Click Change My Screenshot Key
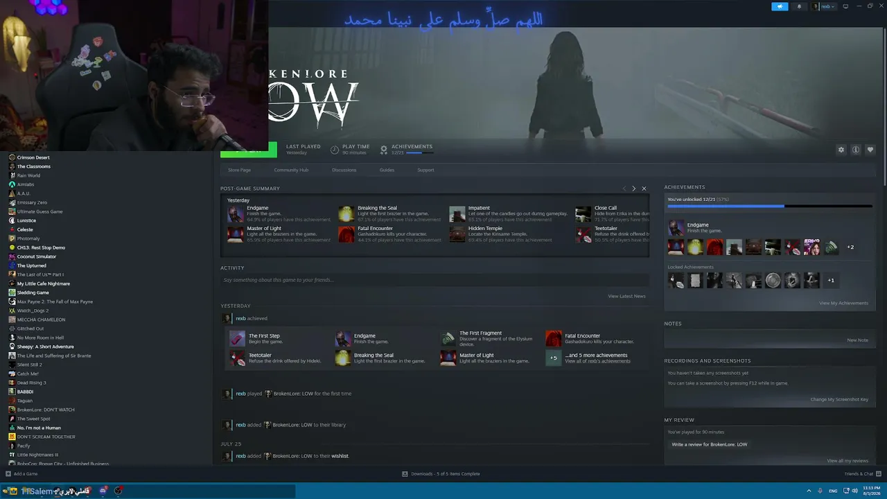Screen dimensions: 887x499 [x=839, y=399]
